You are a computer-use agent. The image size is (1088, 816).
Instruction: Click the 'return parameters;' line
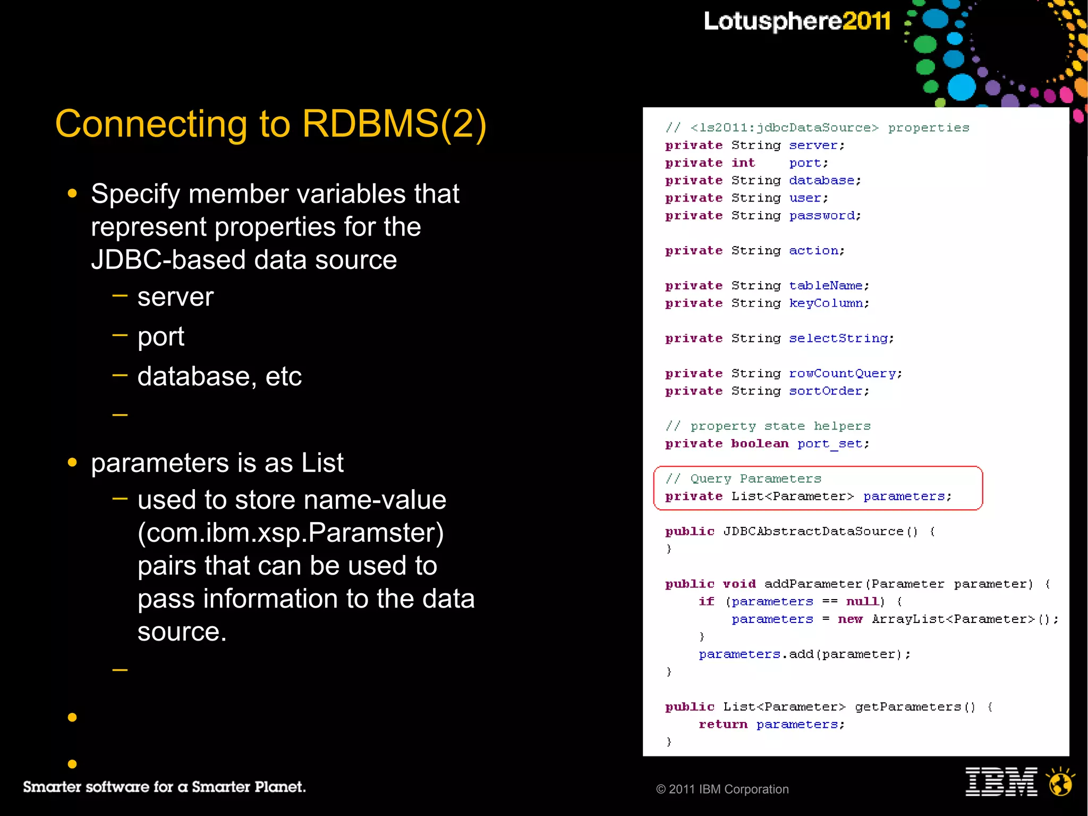pyautogui.click(x=771, y=724)
